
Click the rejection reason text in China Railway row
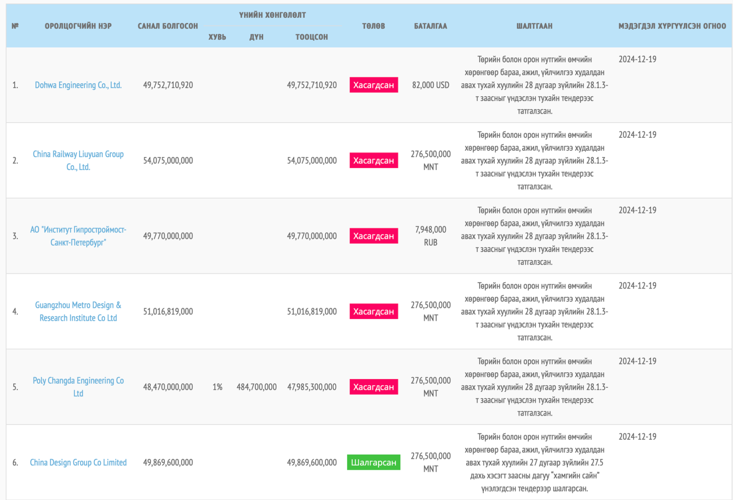pyautogui.click(x=535, y=161)
